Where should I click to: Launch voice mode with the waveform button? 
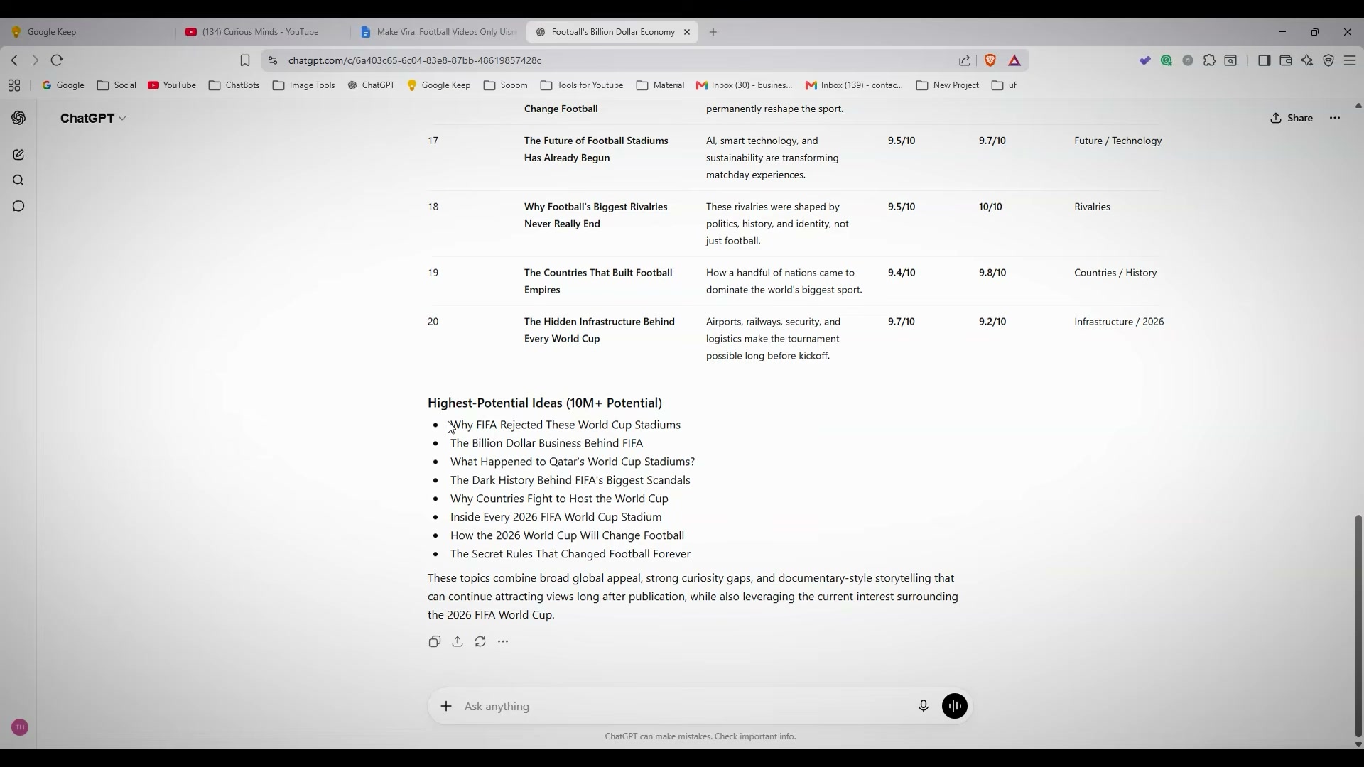tap(955, 706)
